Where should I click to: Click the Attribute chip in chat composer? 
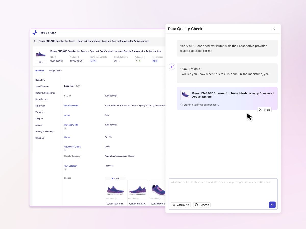tap(181, 205)
